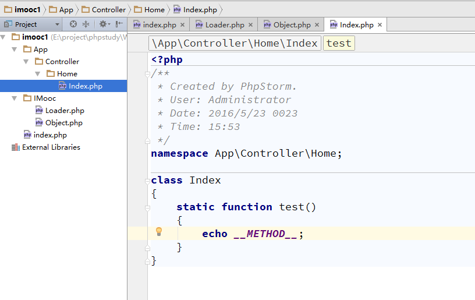Open the Project view dropdown
Viewport: 475px width, 300px height.
pos(57,24)
